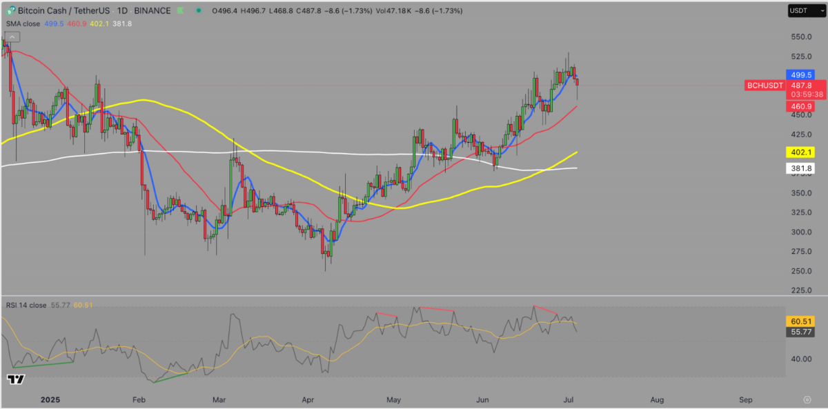Click the 40.00 RSI scale label
This screenshot has height=409, width=828.
point(800,359)
